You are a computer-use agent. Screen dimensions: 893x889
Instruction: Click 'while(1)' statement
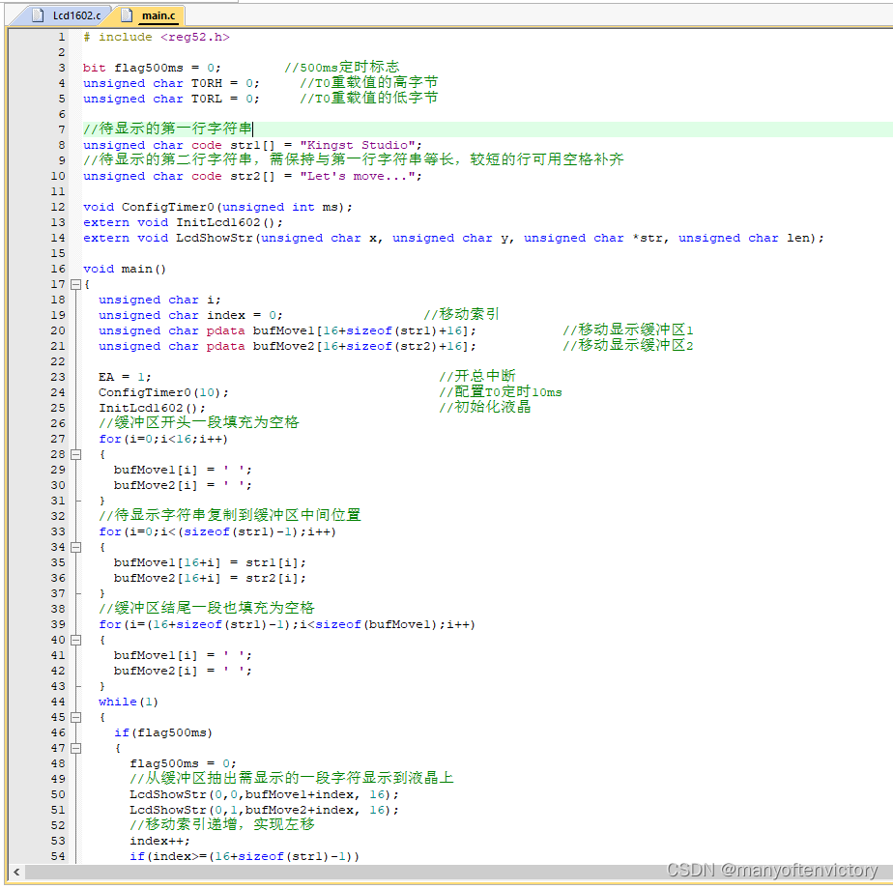(x=129, y=702)
